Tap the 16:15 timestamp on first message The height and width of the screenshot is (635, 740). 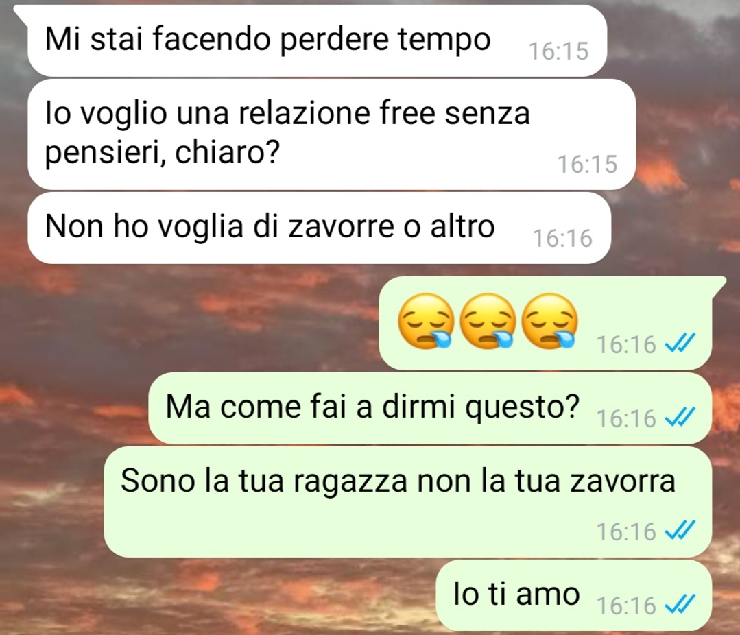(x=559, y=51)
